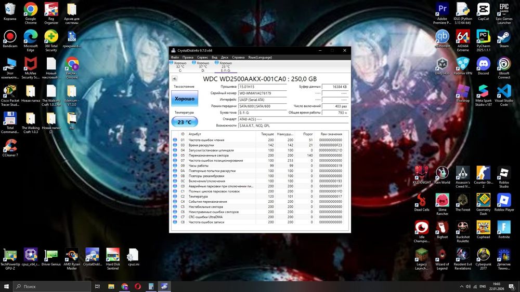Viewport: 520px width, 292px height.
Task: Open Adobe Premiere Pro desktop icon
Action: [442, 13]
